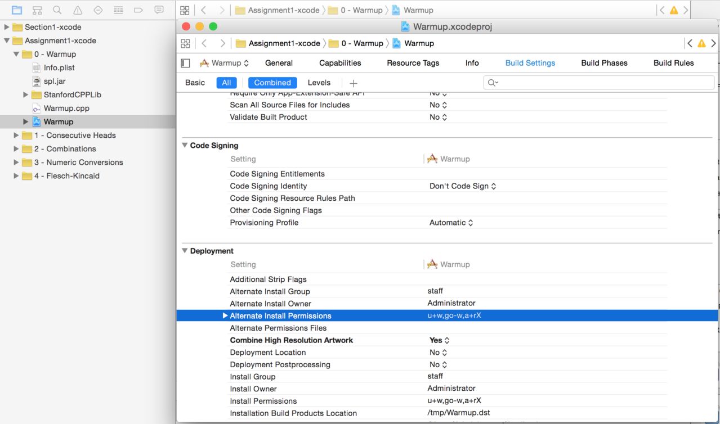The image size is (720, 424).
Task: Toggle the project and targets list sidebar icon
Action: (185, 63)
